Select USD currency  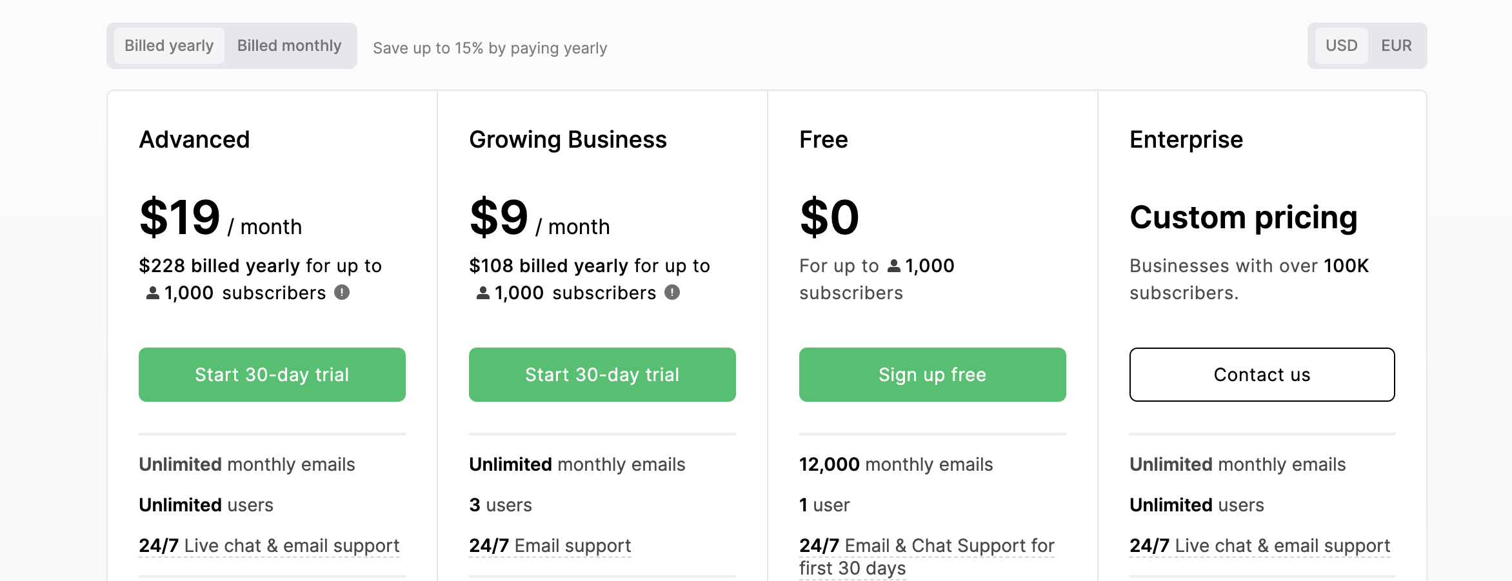1342,46
